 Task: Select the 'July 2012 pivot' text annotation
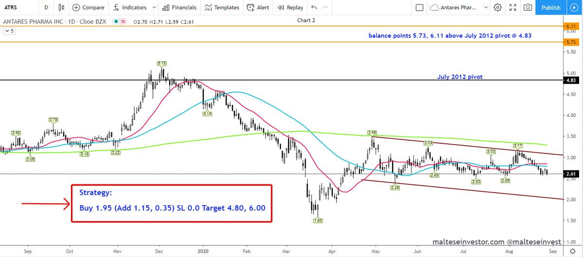tap(460, 76)
